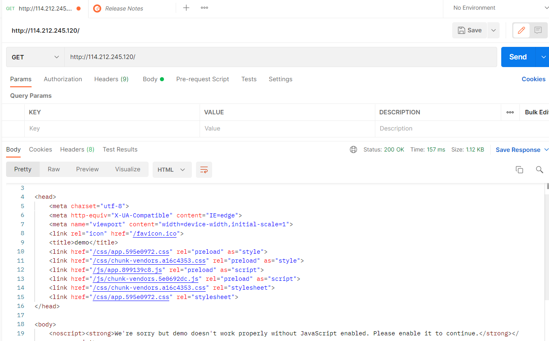Click the Send button
The image size is (549, 341).
point(518,57)
